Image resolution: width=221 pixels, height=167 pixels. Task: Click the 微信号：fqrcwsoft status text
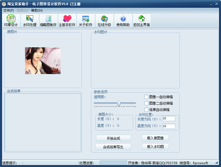(194, 163)
